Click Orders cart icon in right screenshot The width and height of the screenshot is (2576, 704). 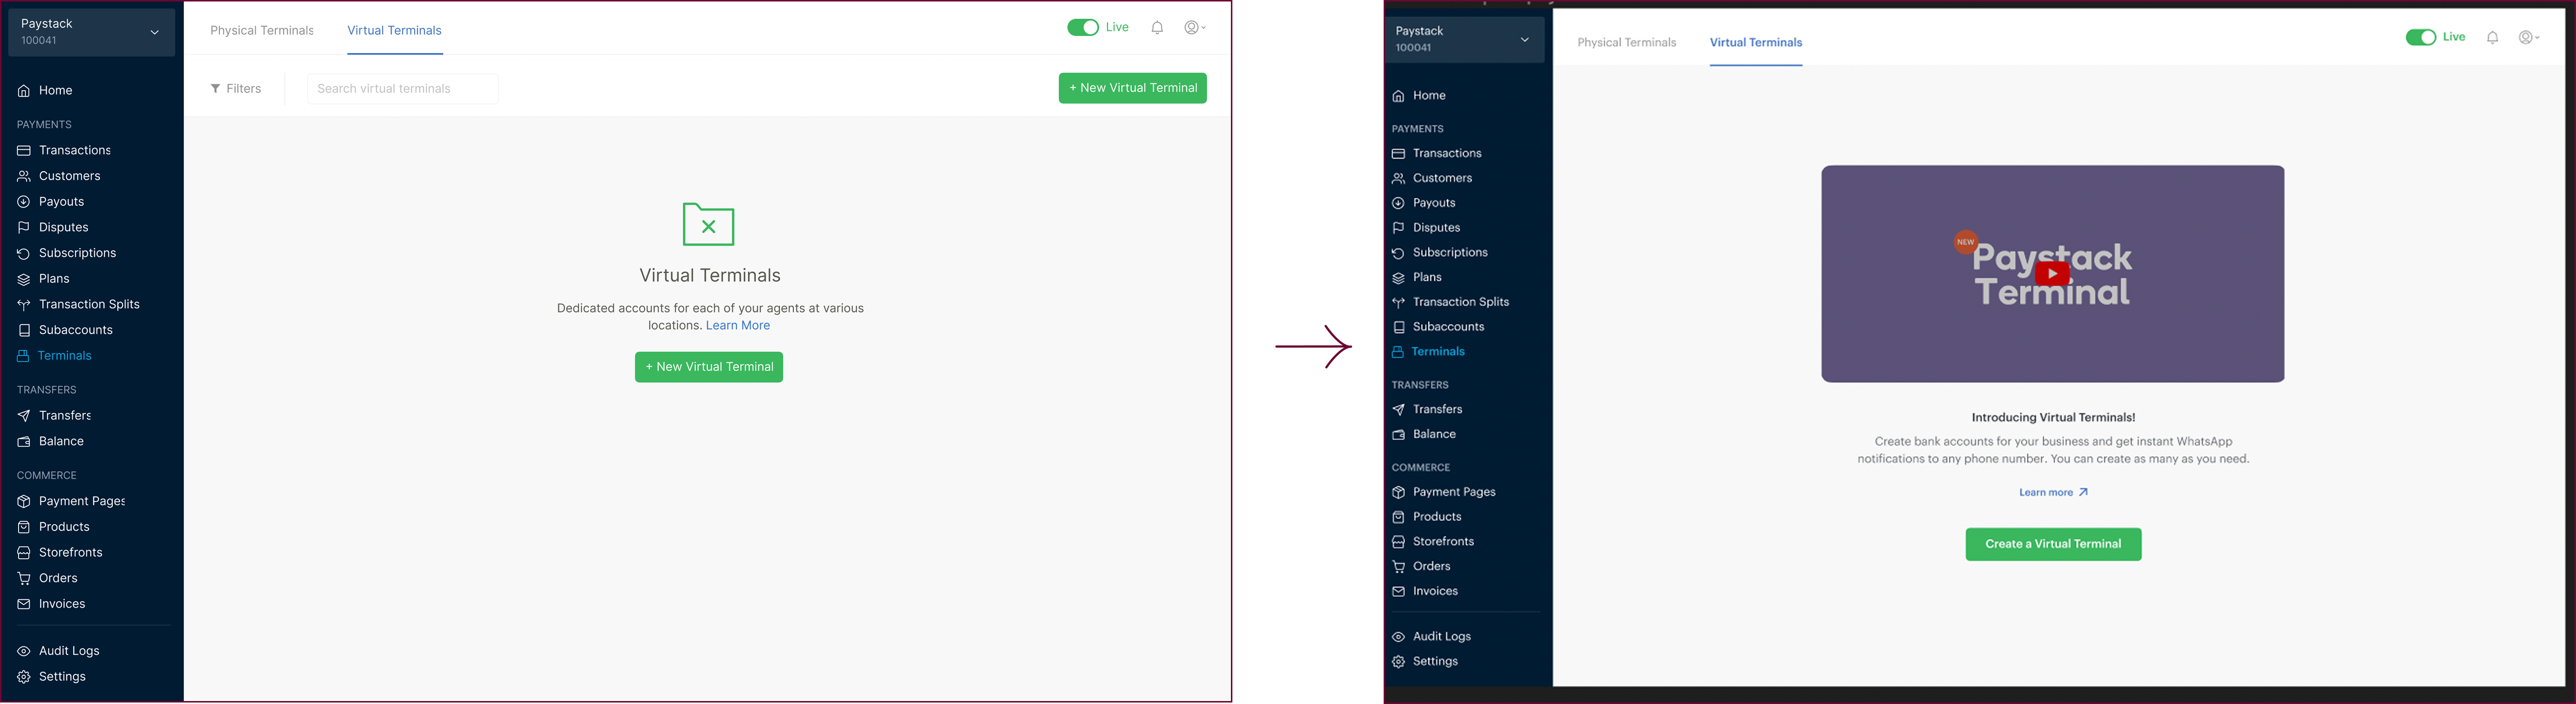pyautogui.click(x=1399, y=567)
